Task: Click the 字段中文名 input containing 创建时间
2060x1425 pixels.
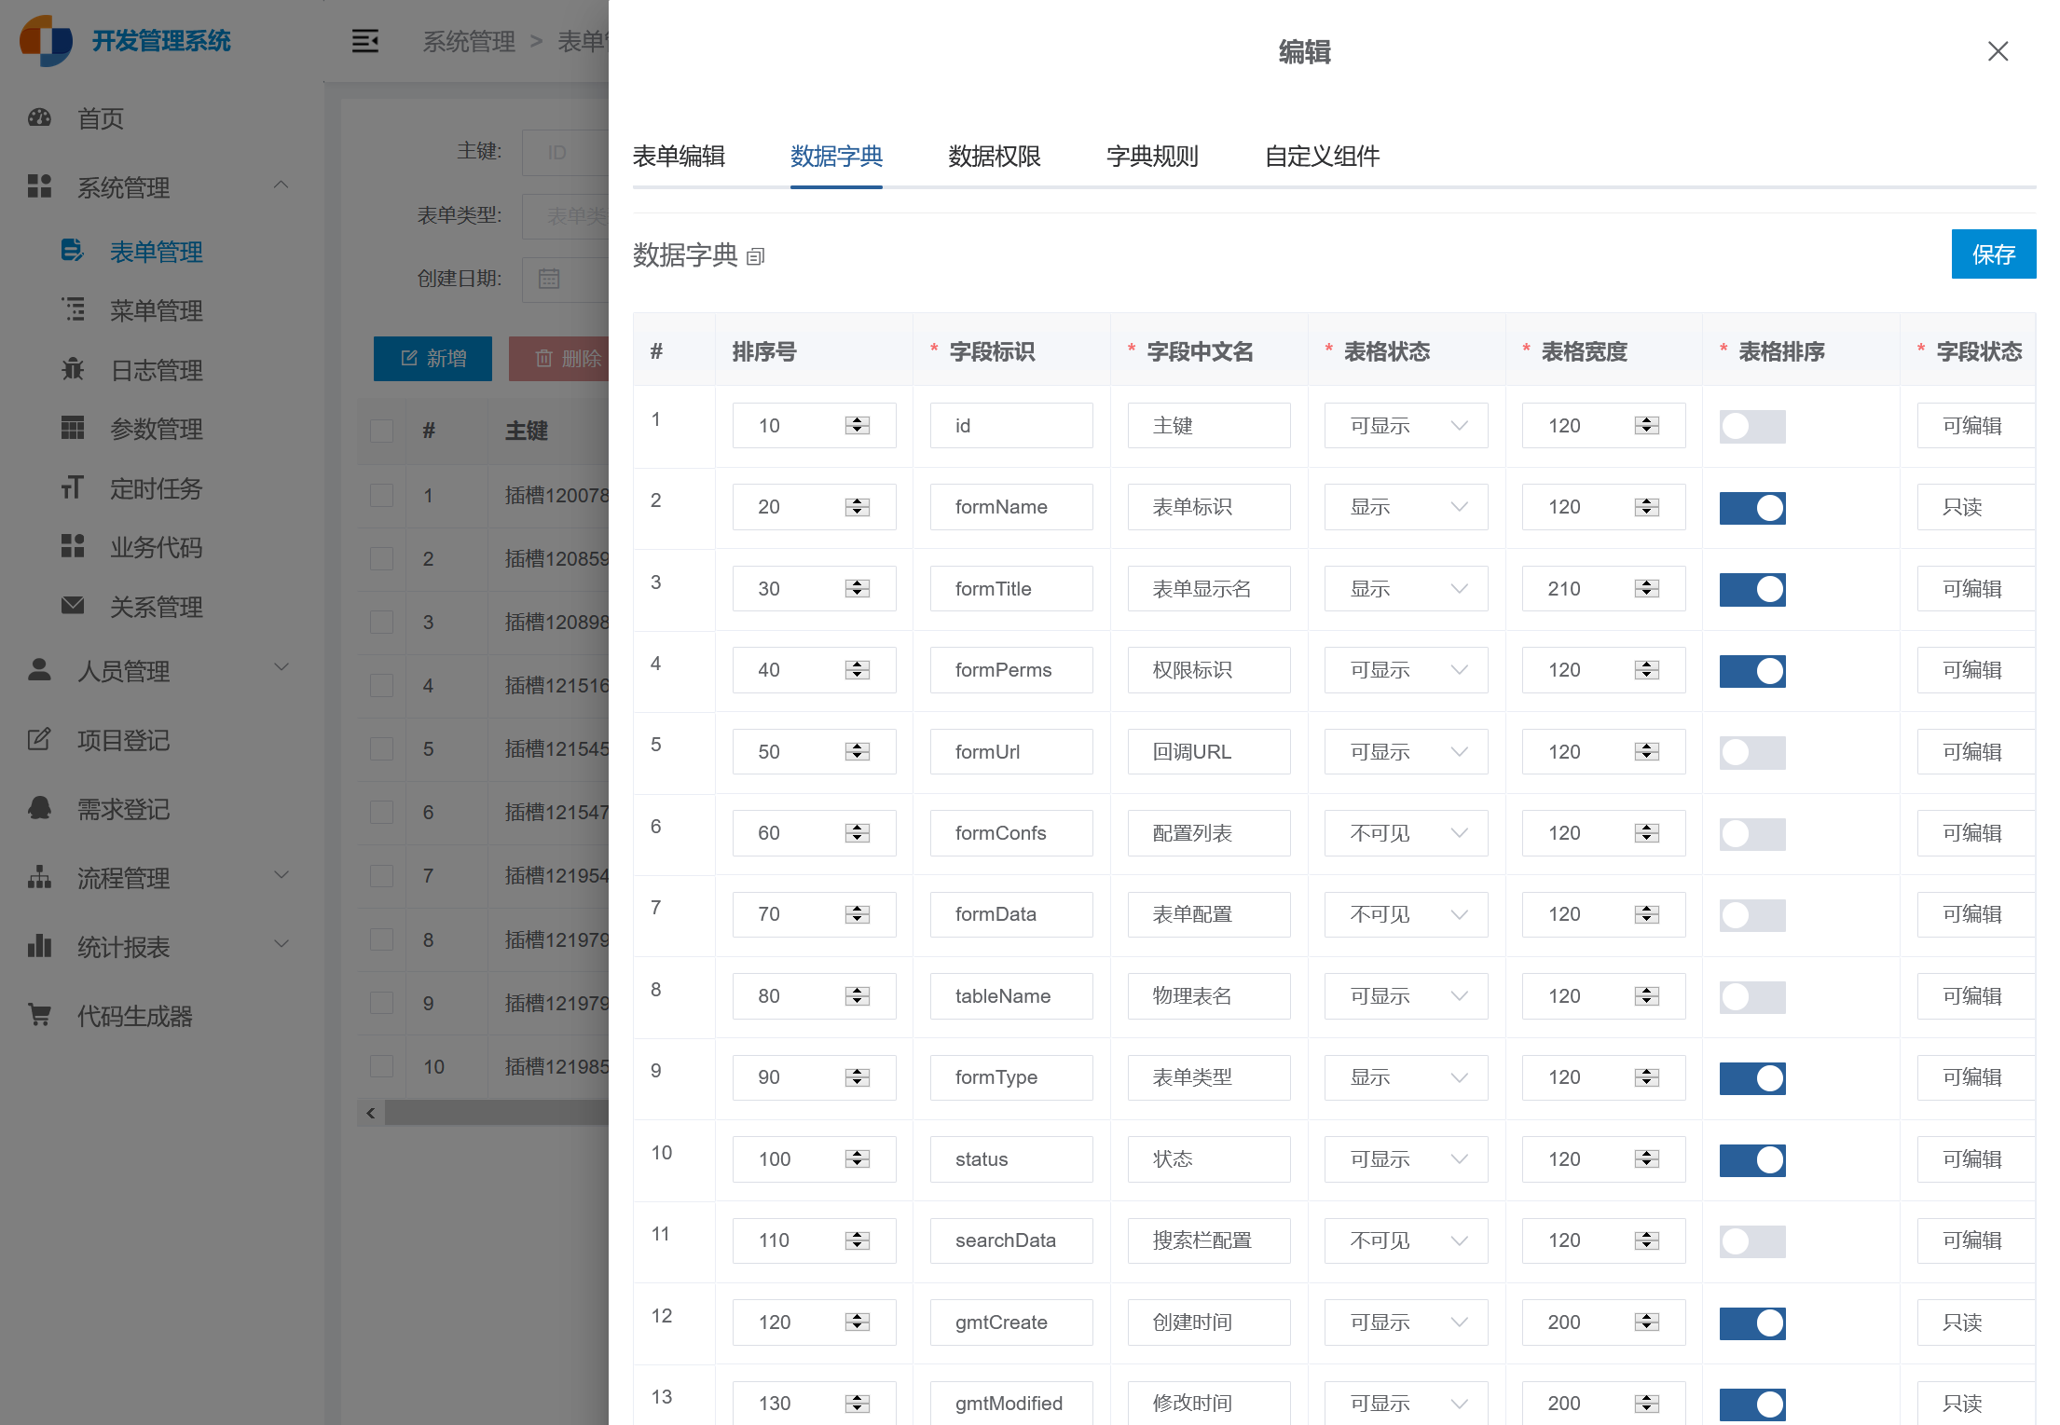Action: tap(1209, 1322)
